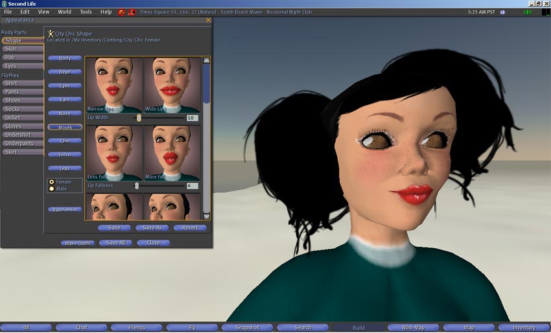Select the Male radio button
The width and height of the screenshot is (551, 333).
tap(52, 189)
